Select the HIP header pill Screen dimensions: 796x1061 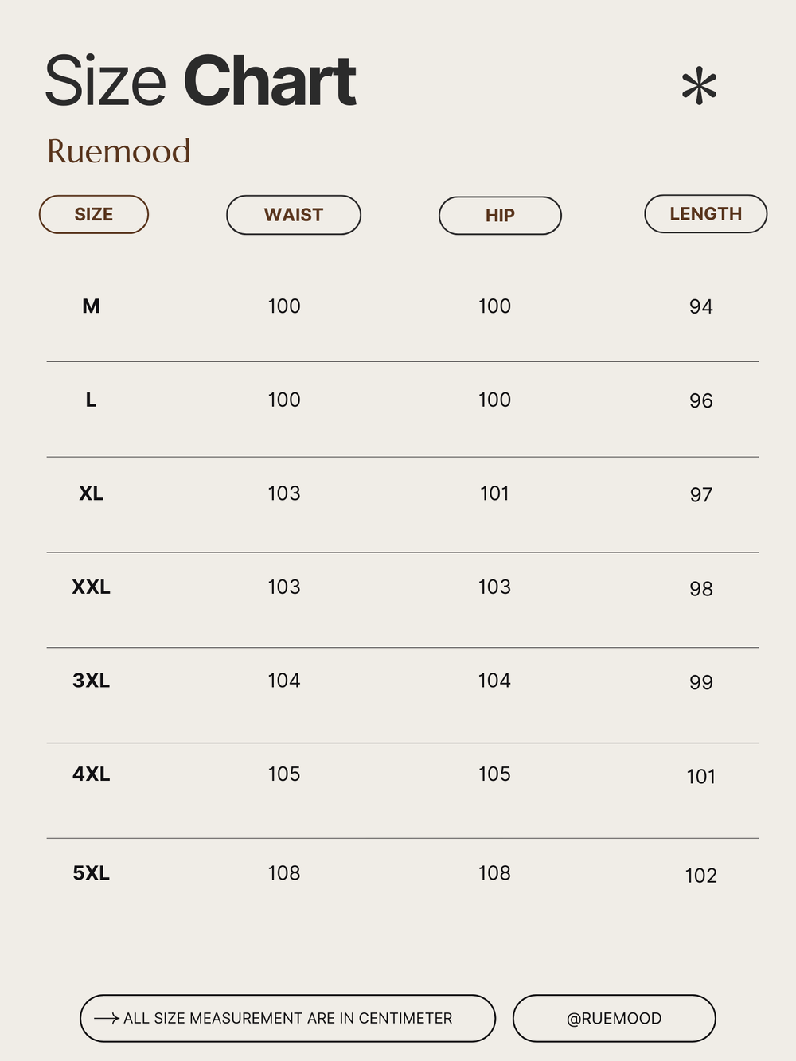click(500, 216)
